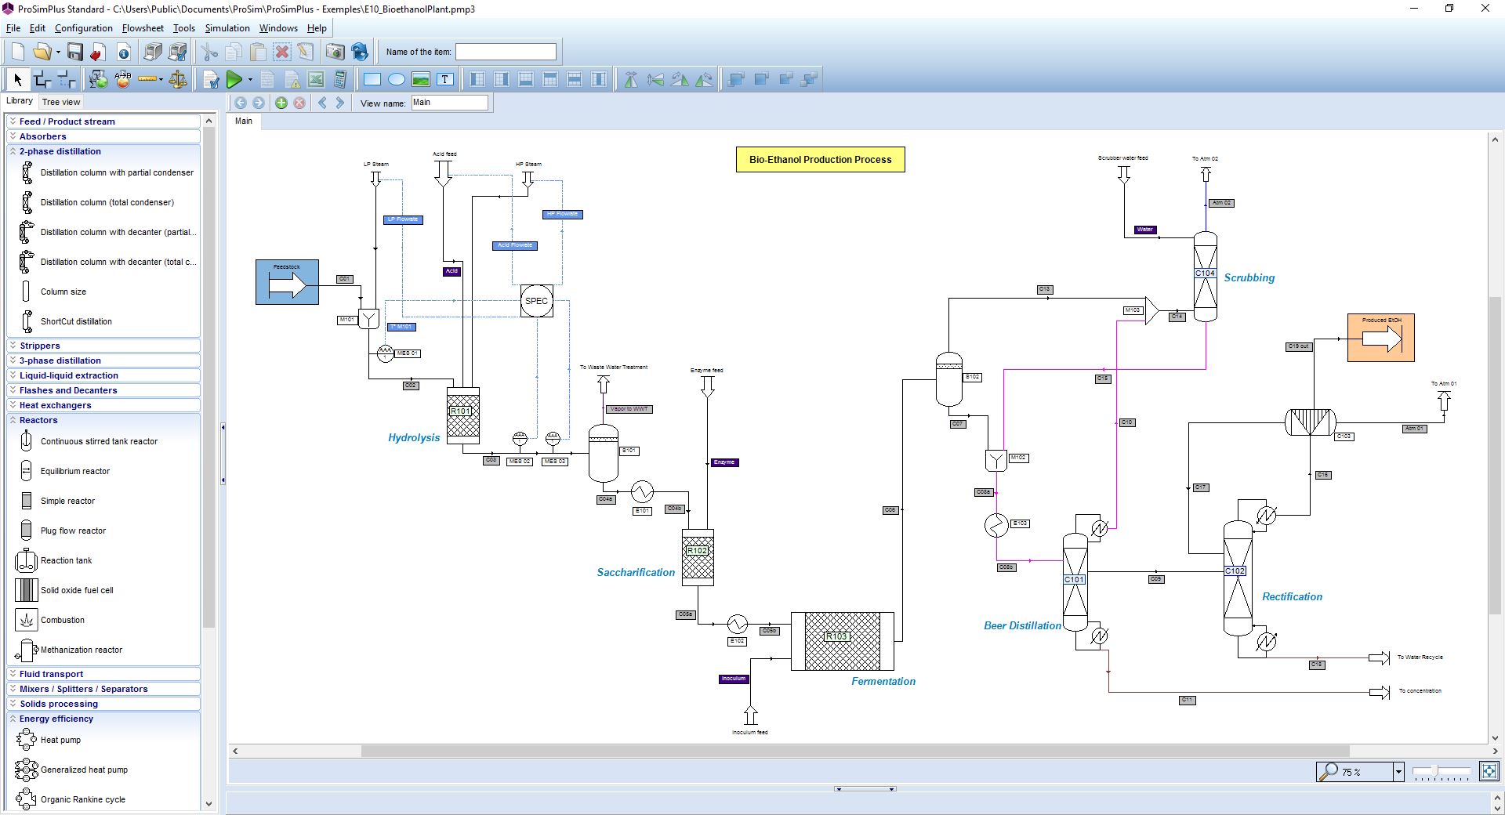Collapse the Reactors library section
This screenshot has width=1505, height=815.
pyautogui.click(x=38, y=420)
